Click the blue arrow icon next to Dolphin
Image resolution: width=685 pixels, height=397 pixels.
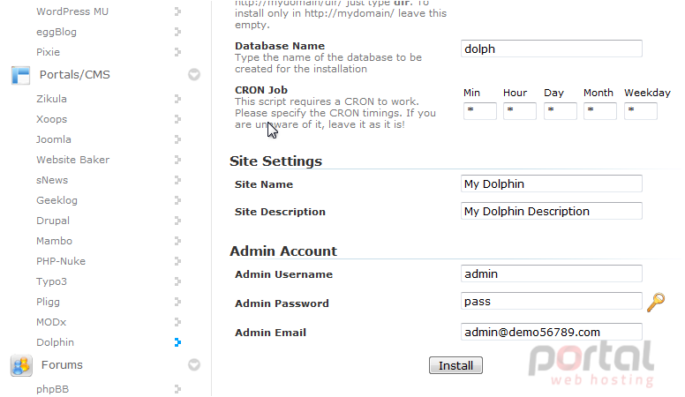tap(177, 342)
